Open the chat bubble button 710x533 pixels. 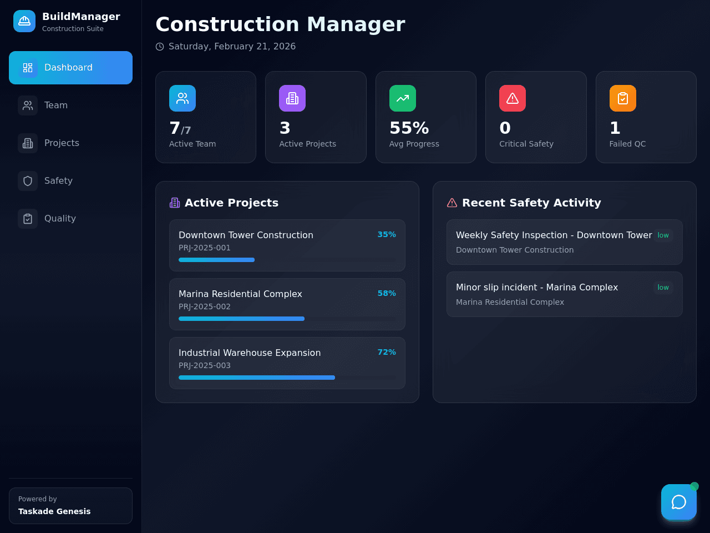click(x=679, y=502)
